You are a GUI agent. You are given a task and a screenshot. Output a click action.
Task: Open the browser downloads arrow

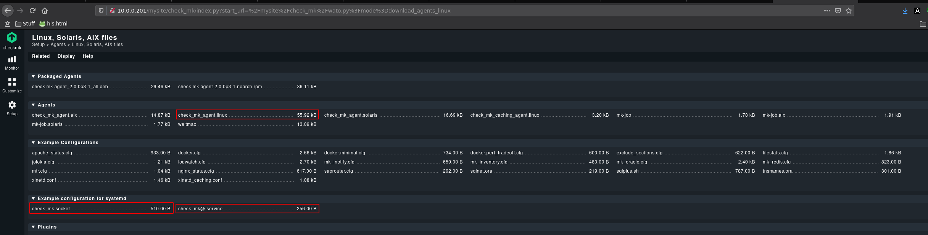tap(905, 11)
